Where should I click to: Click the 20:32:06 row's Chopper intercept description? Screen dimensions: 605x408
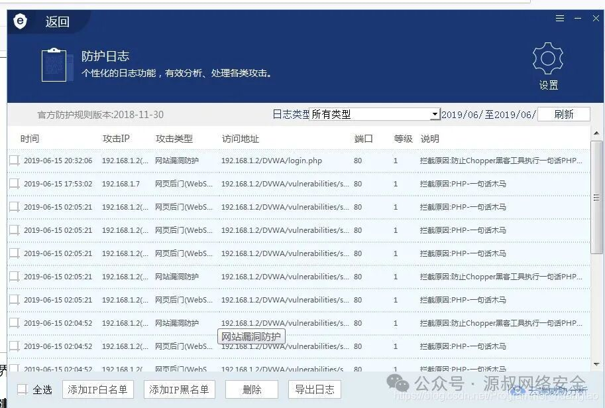pyautogui.click(x=501, y=161)
